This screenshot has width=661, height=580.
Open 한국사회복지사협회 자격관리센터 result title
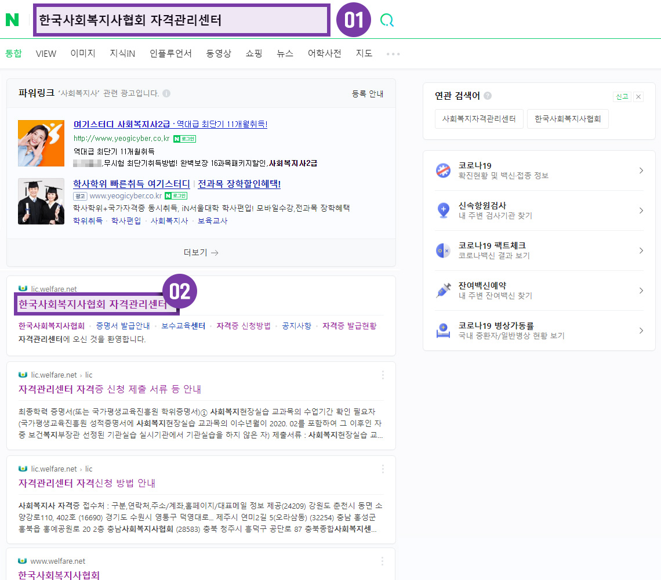point(93,304)
